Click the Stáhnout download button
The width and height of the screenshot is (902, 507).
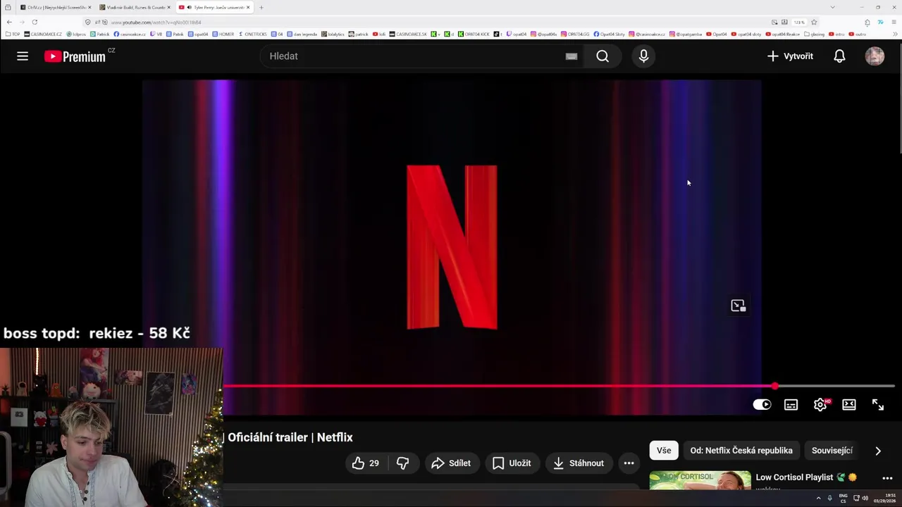[579, 463]
